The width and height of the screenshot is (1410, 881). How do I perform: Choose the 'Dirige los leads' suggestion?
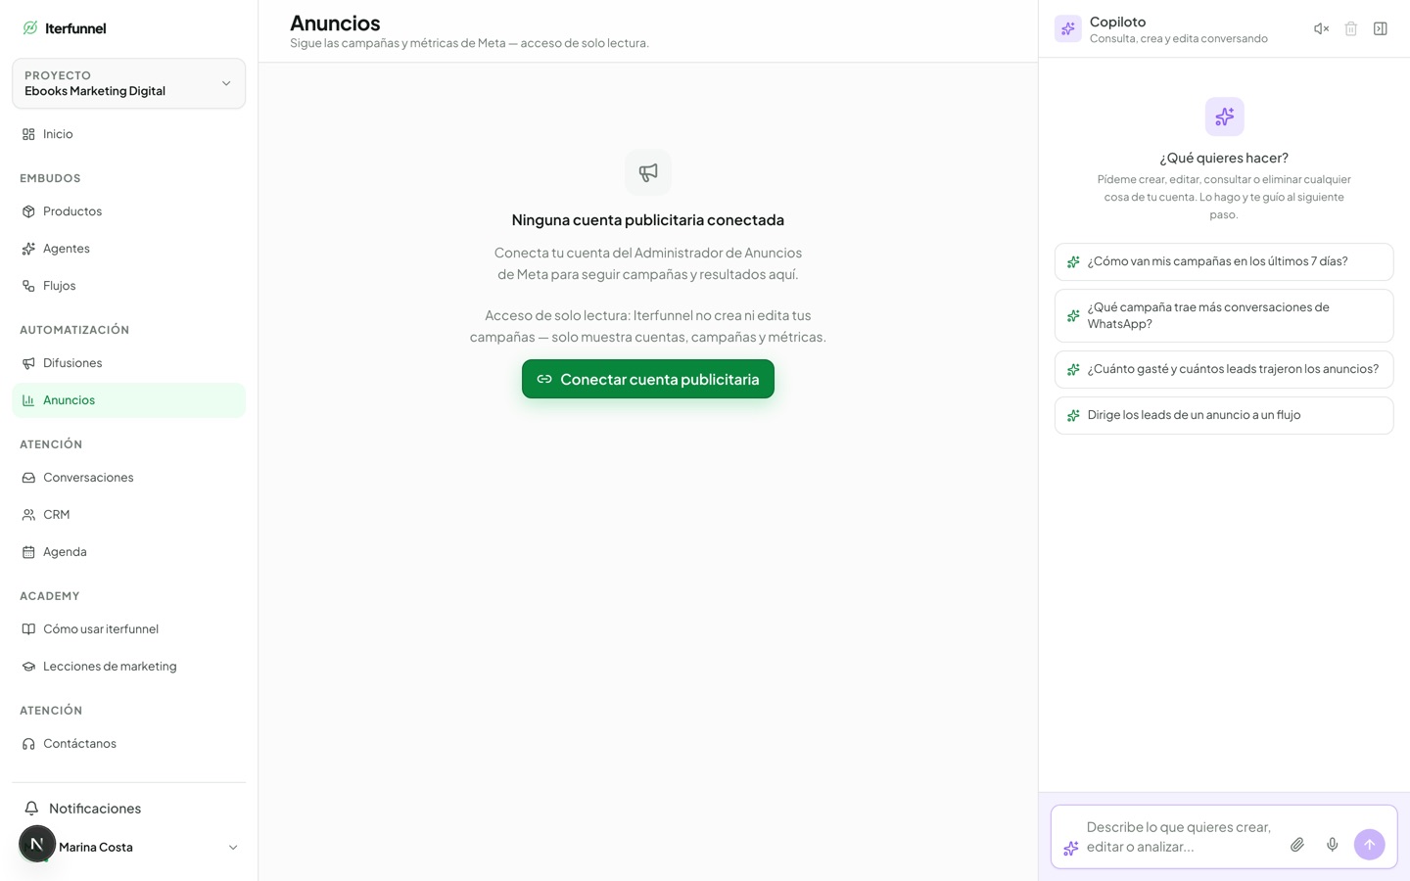point(1224,415)
